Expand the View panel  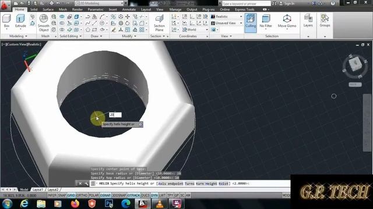pos(226,36)
